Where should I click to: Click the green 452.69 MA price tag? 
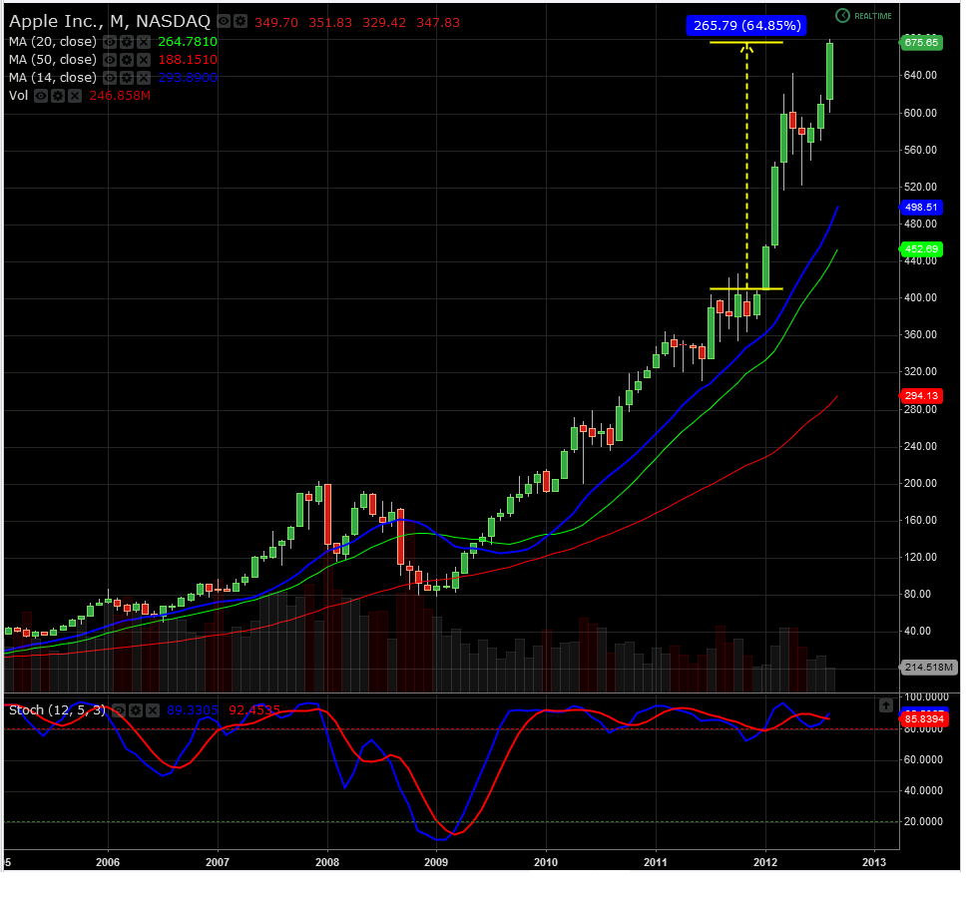pyautogui.click(x=921, y=249)
